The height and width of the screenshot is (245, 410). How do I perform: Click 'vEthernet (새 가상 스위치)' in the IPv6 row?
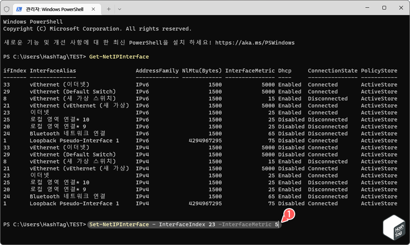(x=73, y=98)
